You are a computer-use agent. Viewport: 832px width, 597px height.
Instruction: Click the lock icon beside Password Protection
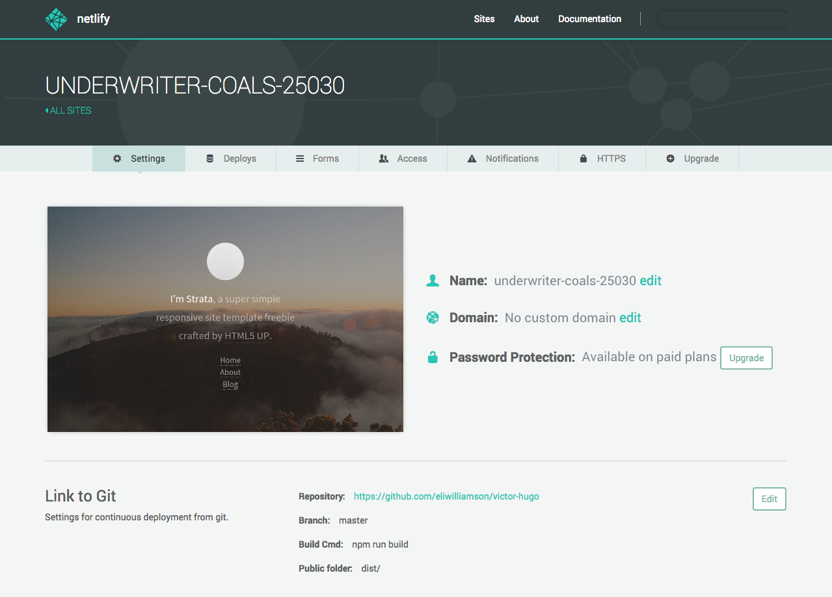[433, 357]
